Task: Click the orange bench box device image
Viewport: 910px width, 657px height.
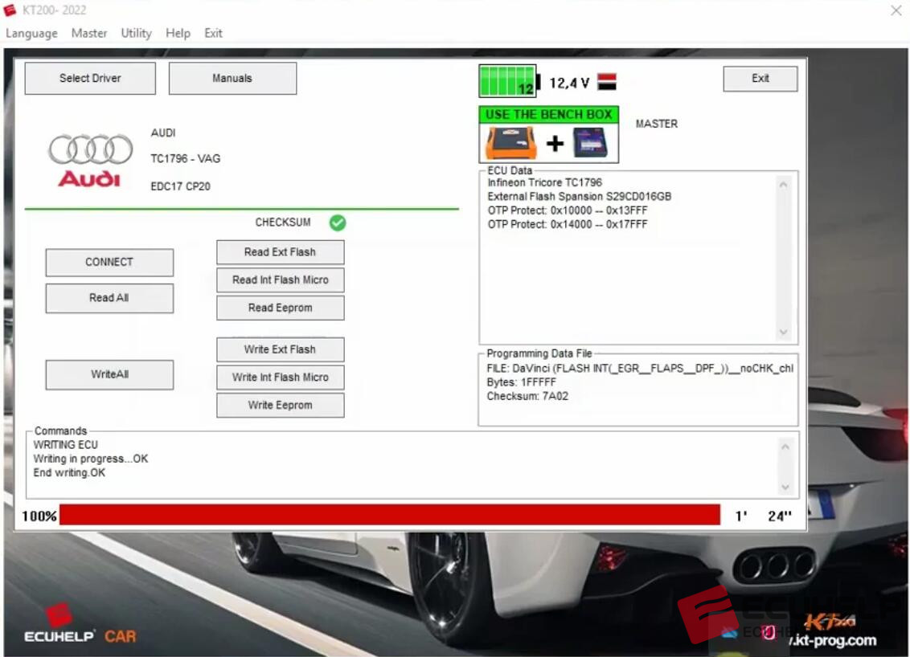Action: click(510, 143)
